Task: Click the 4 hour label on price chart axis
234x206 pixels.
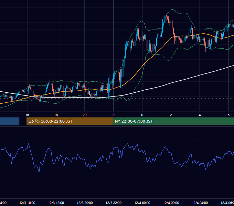Action: (x=200, y=115)
